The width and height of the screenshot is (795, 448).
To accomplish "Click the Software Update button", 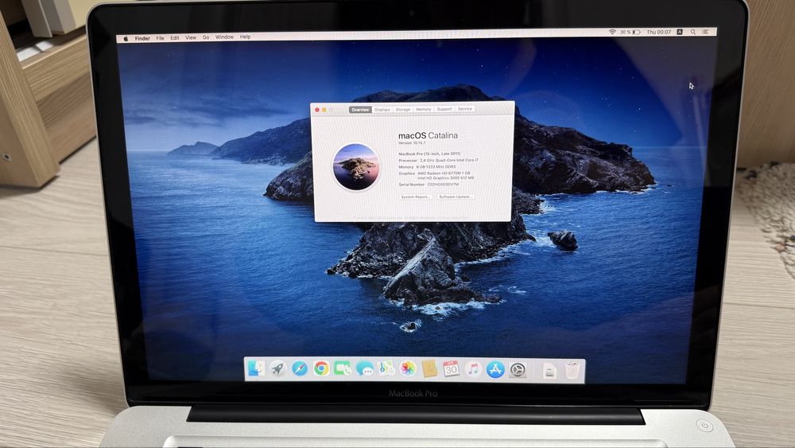I will [456, 197].
